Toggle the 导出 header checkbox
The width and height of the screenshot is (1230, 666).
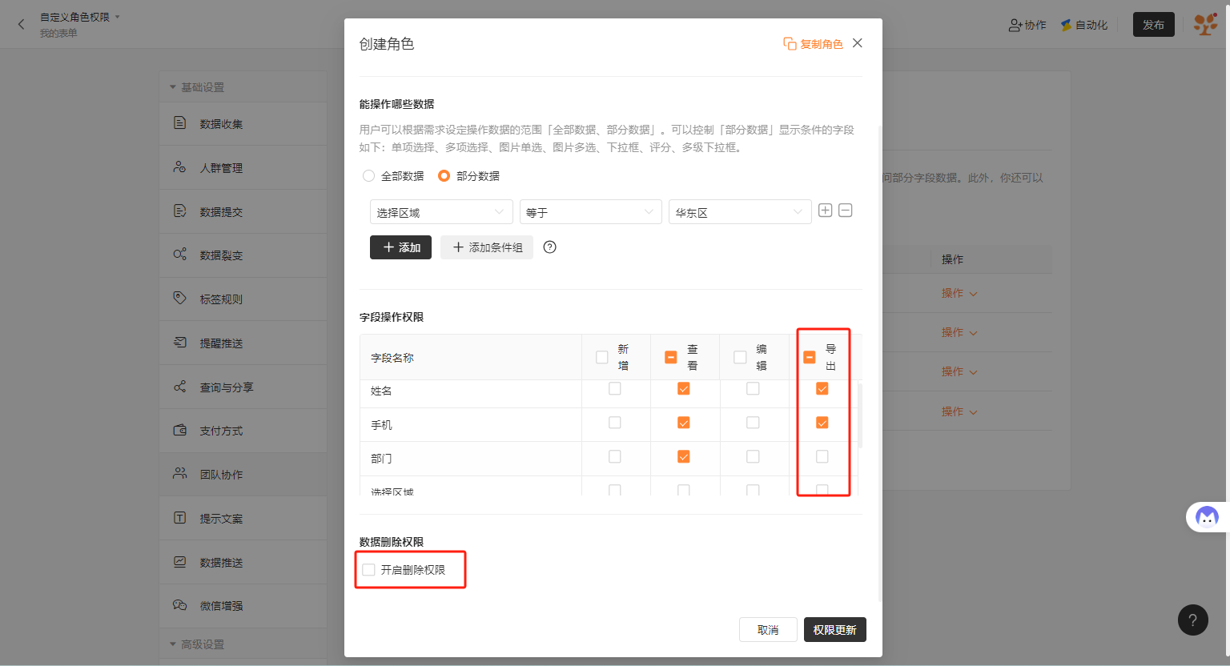(810, 357)
